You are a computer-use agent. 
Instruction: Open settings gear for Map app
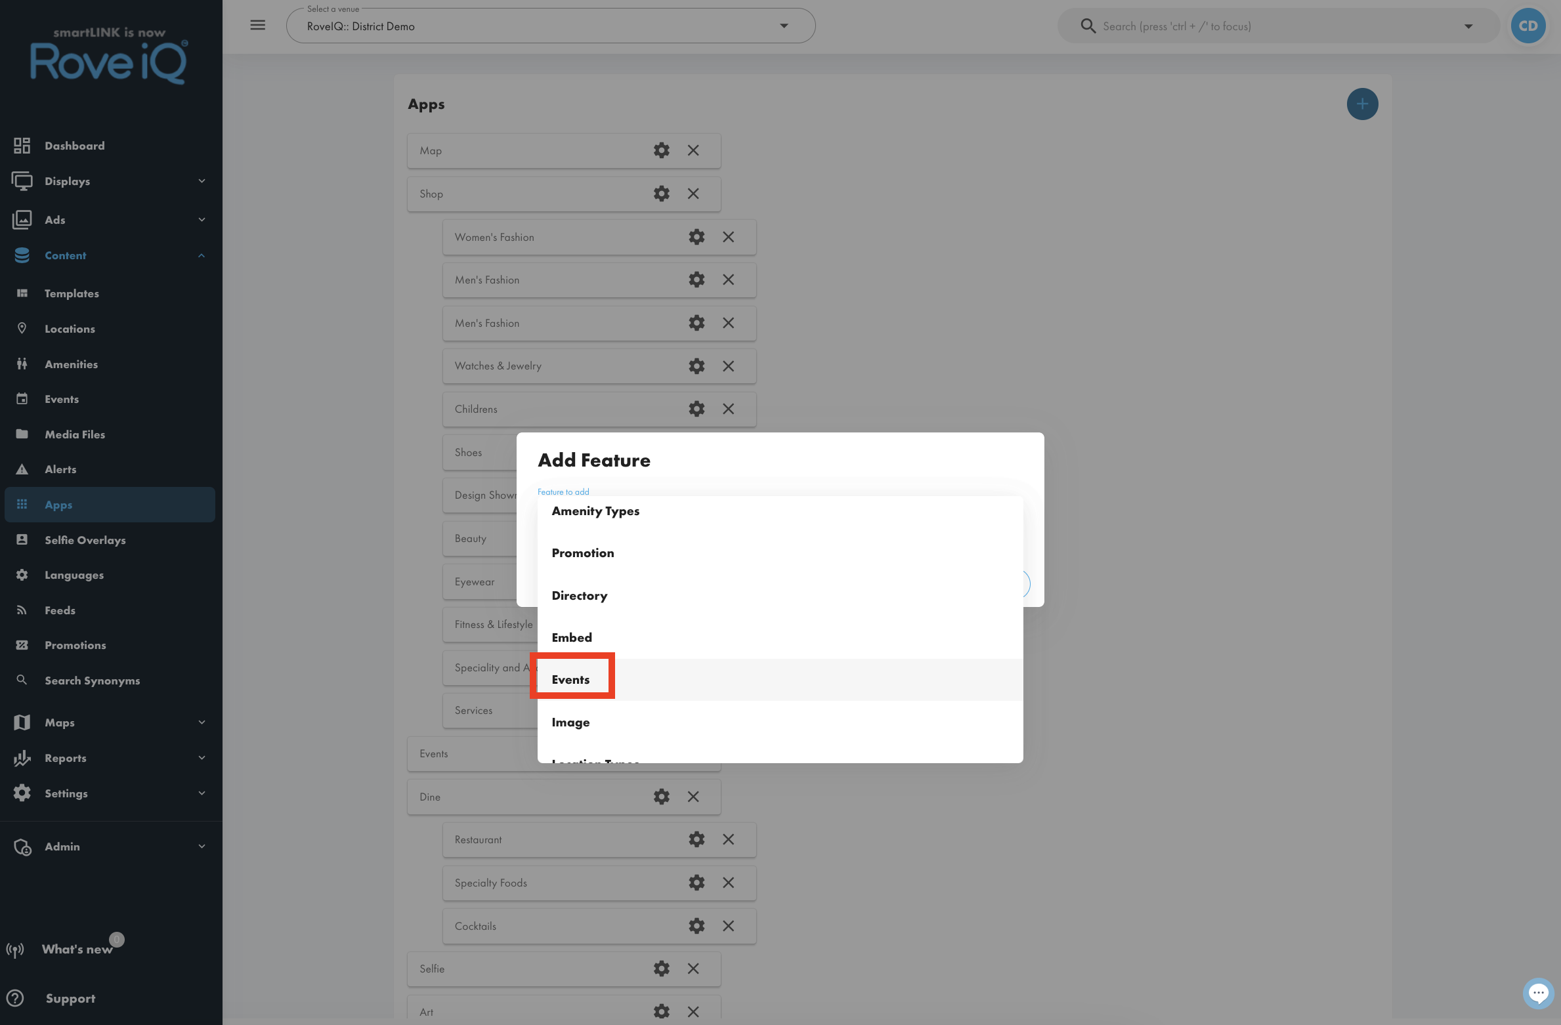(x=662, y=150)
